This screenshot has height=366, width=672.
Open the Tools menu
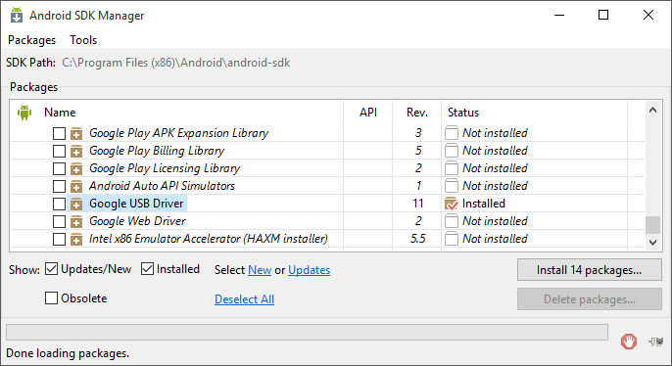(x=83, y=40)
